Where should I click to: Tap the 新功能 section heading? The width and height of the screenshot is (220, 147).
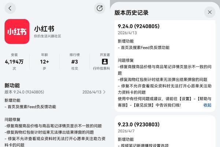click(x=12, y=85)
